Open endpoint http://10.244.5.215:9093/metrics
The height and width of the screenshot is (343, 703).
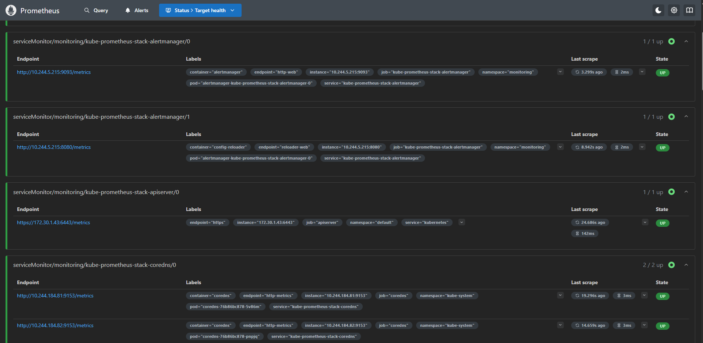click(54, 72)
